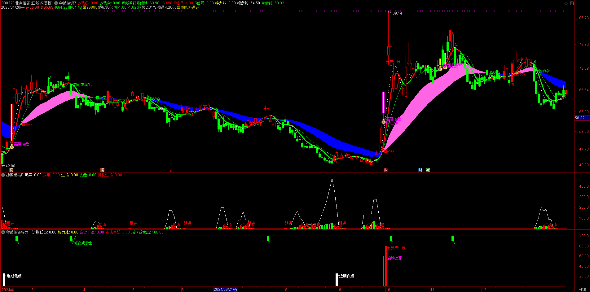Click the diamond icon at chart top-right
Image resolution: width=590 pixels, height=292 pixels.
(566, 3)
